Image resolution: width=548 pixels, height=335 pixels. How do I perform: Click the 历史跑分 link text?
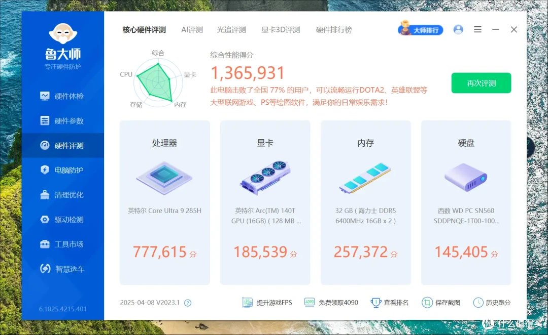498,303
